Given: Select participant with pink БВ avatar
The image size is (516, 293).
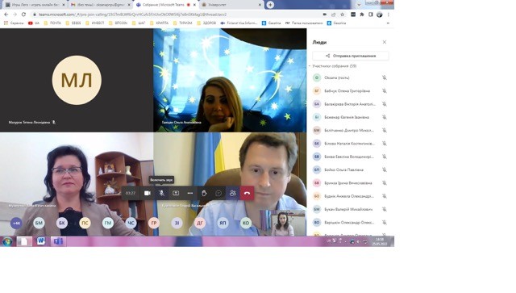Looking at the screenshot, I should pyautogui.click(x=350, y=183).
